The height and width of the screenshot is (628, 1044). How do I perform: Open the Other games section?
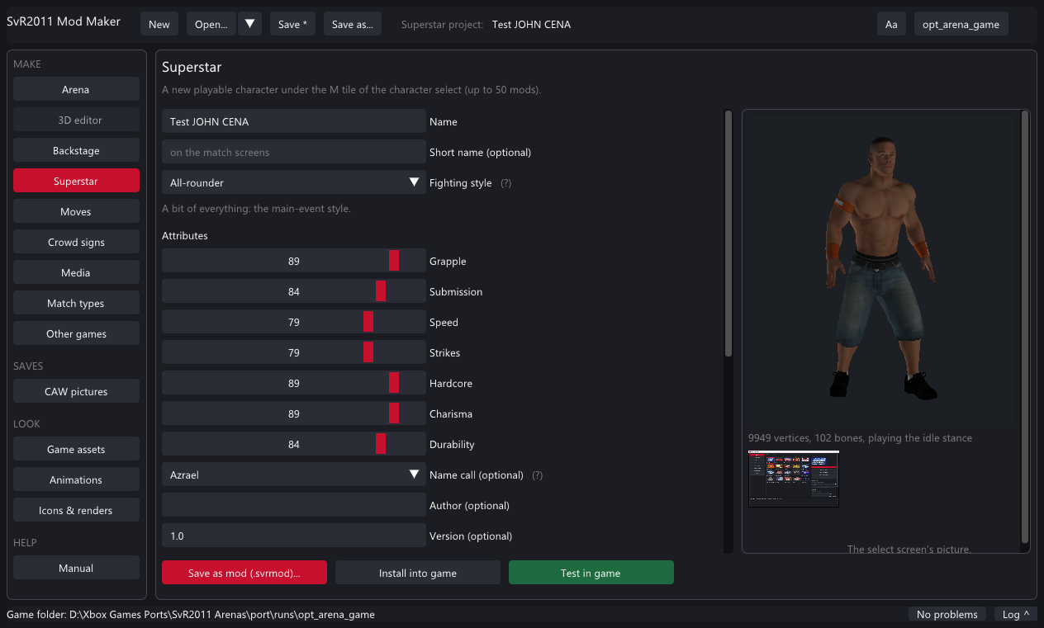click(x=76, y=333)
